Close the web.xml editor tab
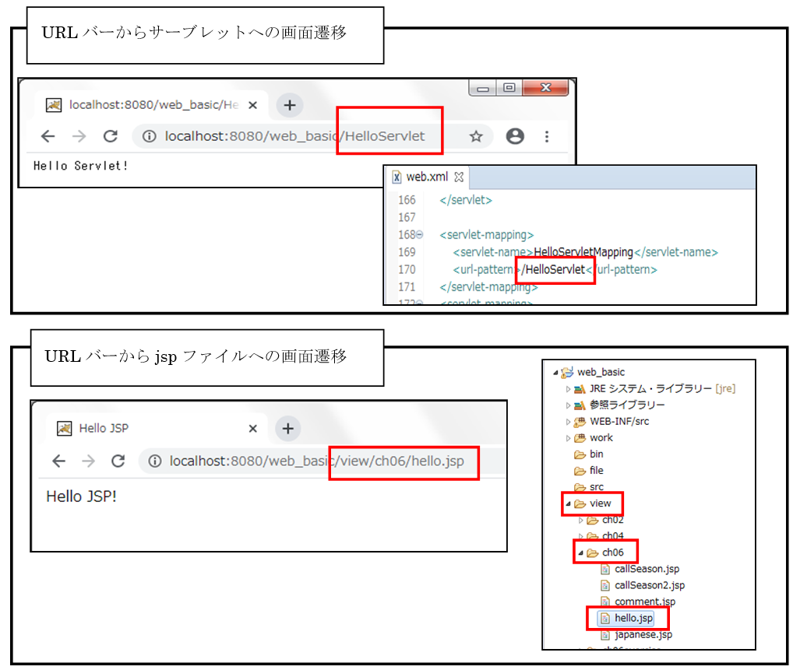This screenshot has width=793, height=670. [x=459, y=177]
